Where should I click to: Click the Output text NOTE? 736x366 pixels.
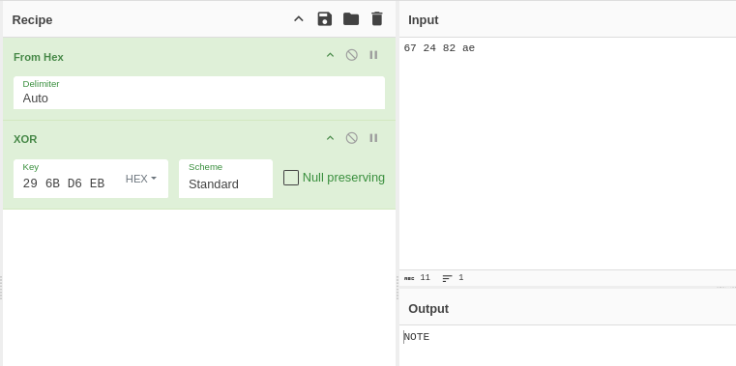[x=417, y=337]
